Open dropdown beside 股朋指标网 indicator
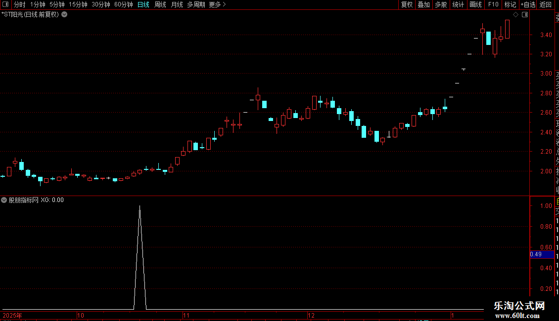Viewport: 559px width, 321px height. pos(4,200)
